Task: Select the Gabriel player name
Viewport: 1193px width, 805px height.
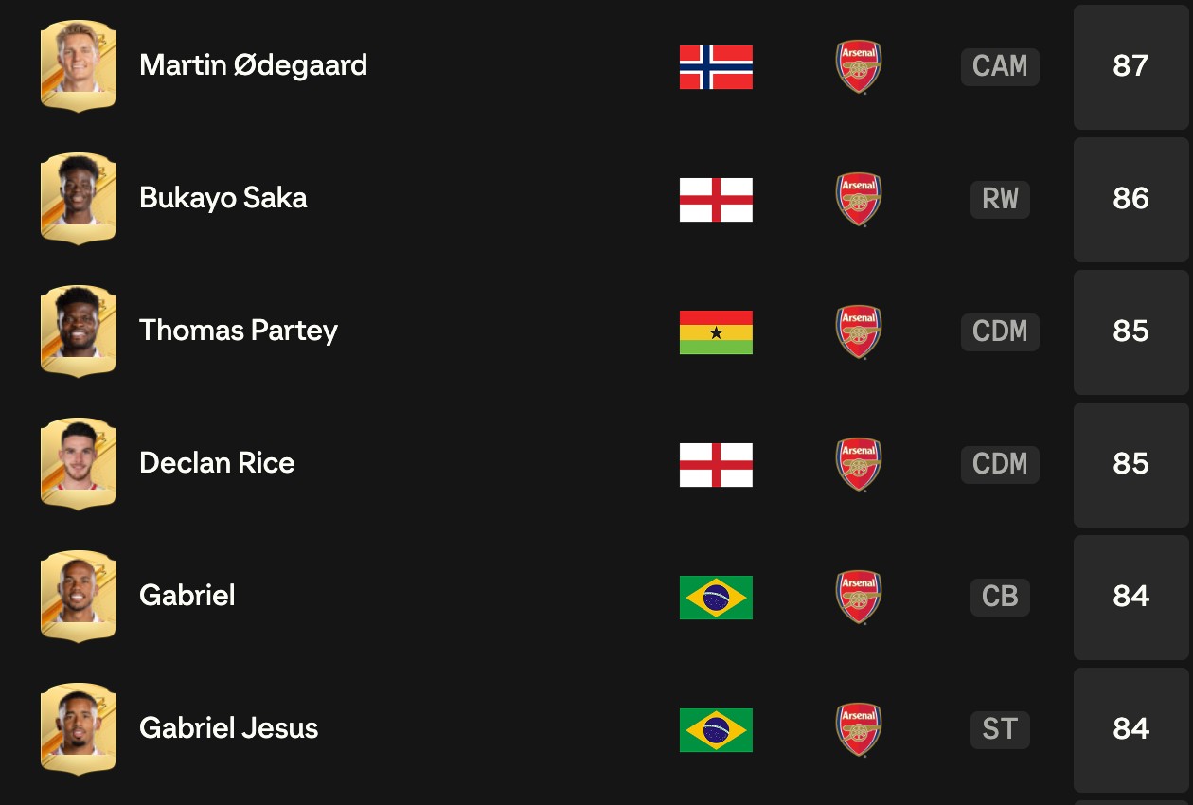Action: 187,596
